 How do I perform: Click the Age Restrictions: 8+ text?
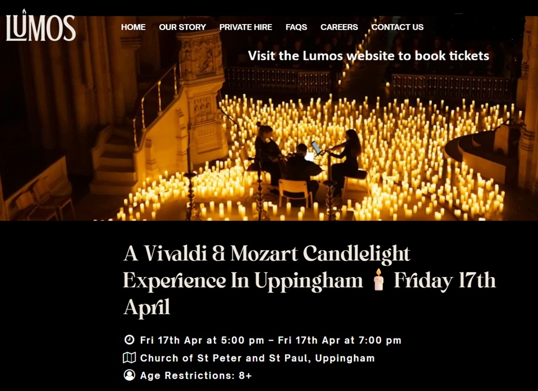click(196, 376)
